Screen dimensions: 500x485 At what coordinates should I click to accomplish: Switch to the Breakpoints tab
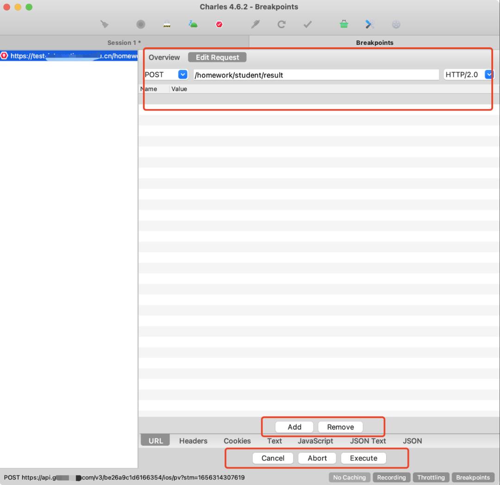click(x=375, y=43)
